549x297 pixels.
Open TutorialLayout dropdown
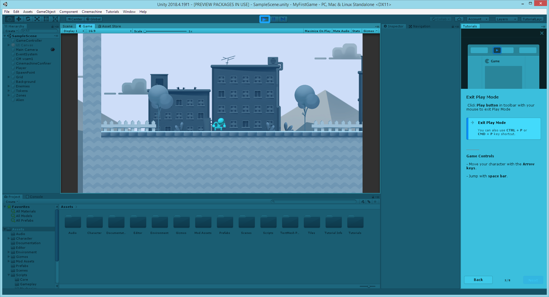[x=532, y=19]
